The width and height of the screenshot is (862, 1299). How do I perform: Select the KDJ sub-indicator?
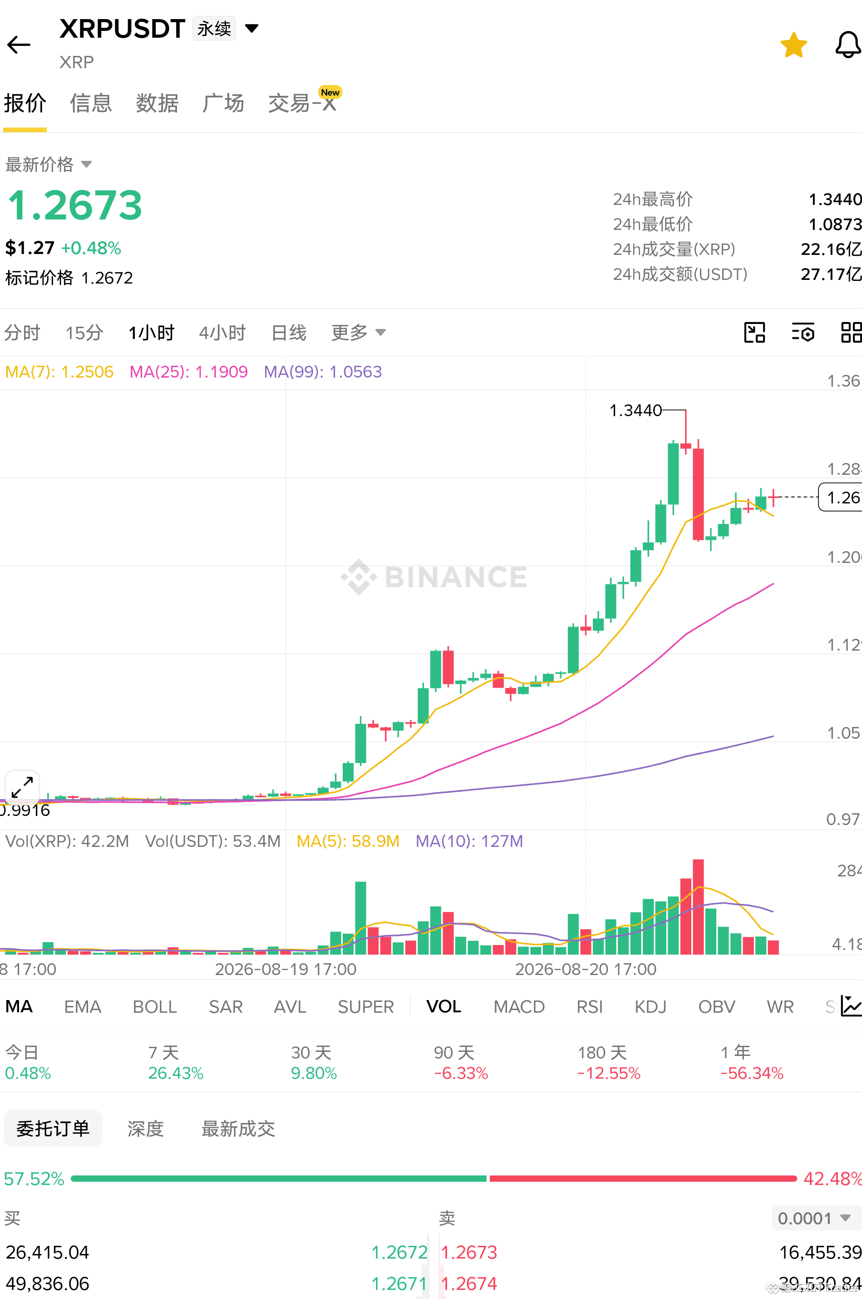650,1006
